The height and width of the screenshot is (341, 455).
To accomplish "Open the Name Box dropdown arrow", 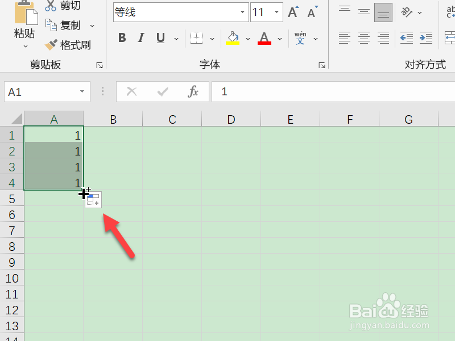I will point(82,92).
